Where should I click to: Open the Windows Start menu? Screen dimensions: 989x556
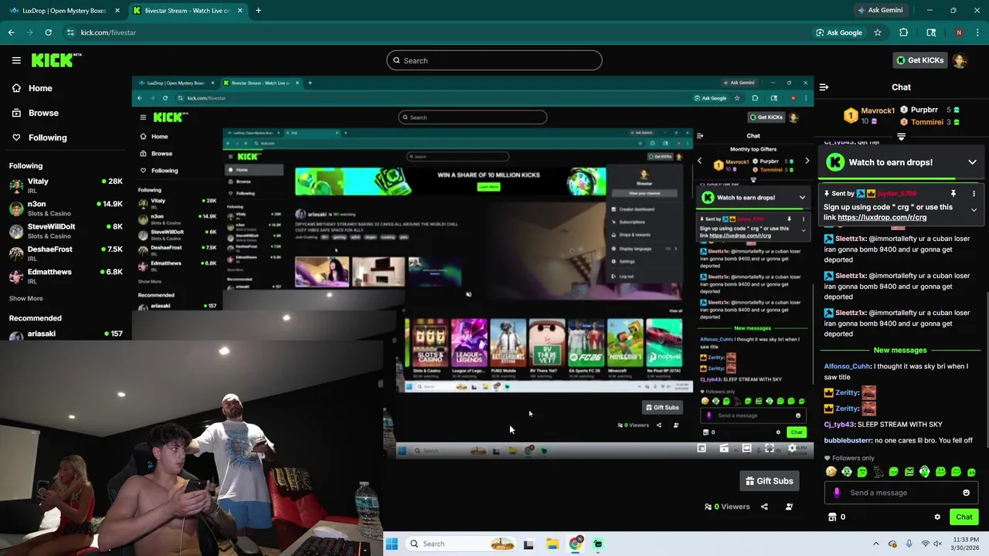392,544
